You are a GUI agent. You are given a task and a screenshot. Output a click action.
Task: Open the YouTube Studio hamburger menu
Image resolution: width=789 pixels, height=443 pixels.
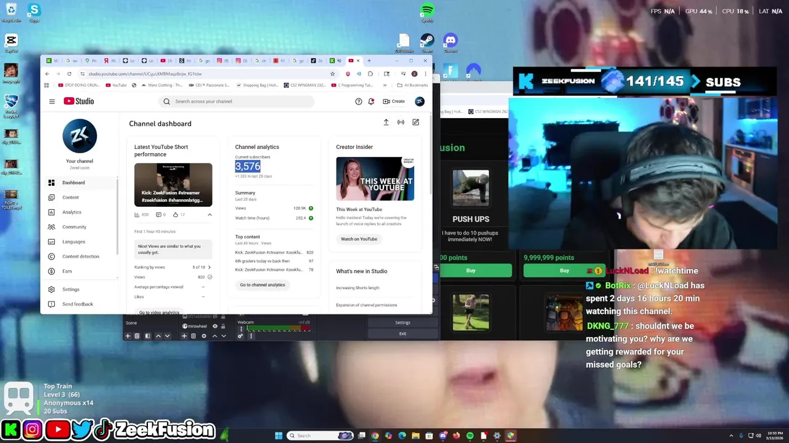tap(52, 102)
